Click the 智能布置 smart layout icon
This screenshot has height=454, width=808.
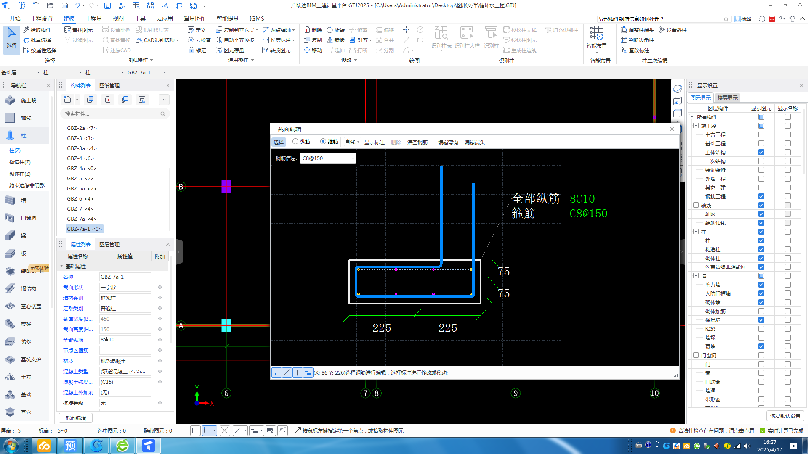596,37
